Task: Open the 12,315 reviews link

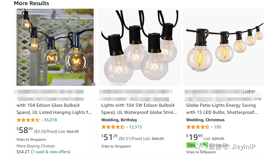Action: [x=135, y=127]
